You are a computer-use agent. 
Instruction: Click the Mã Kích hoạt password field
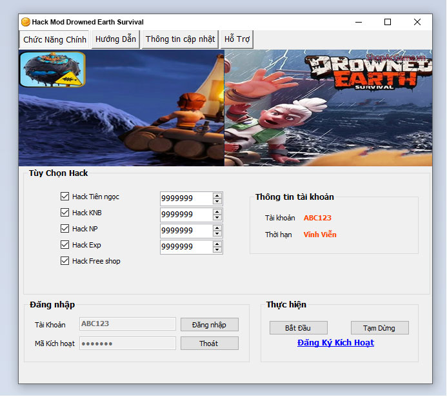point(128,344)
